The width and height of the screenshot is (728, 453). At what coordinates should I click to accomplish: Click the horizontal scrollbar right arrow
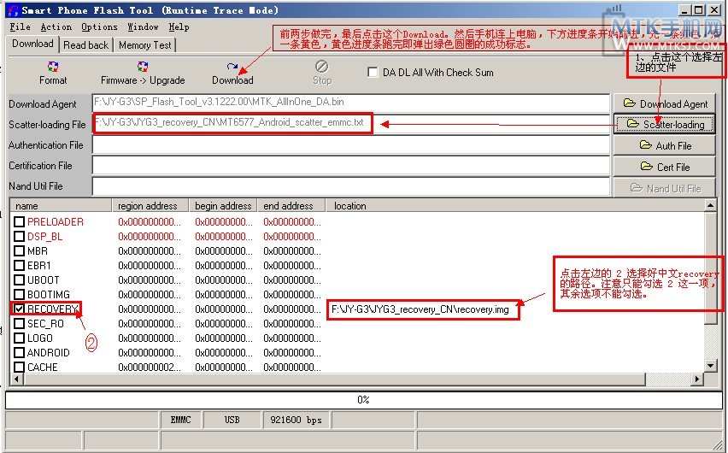click(x=697, y=379)
